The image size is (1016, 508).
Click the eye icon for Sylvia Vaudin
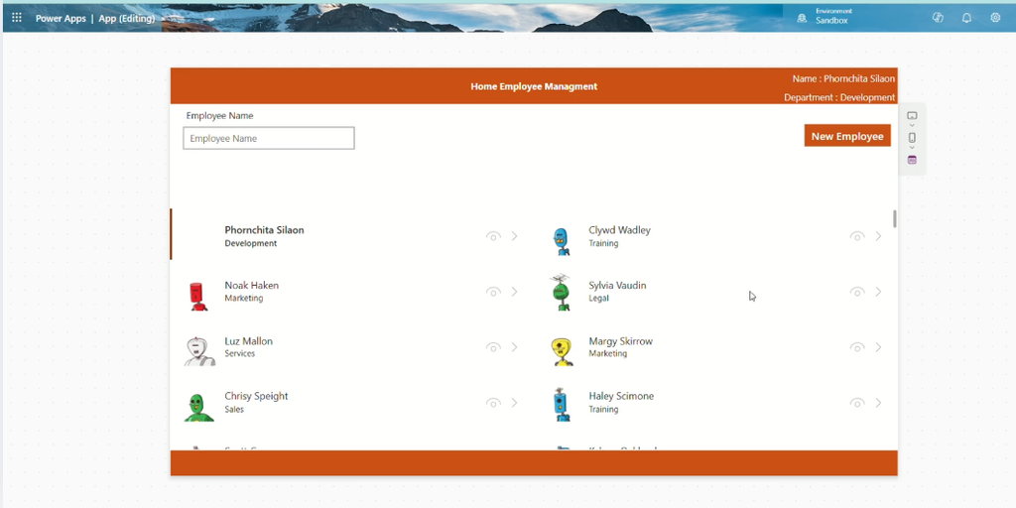tap(857, 292)
